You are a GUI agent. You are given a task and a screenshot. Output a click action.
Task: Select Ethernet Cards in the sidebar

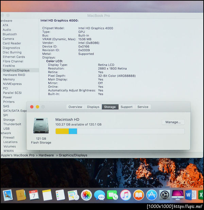[14, 57]
